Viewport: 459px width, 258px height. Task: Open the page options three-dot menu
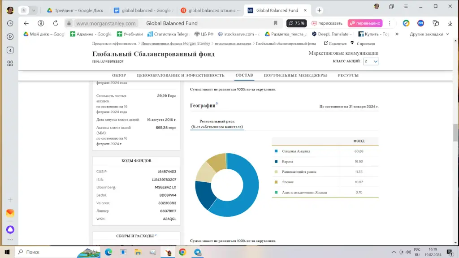390,23
